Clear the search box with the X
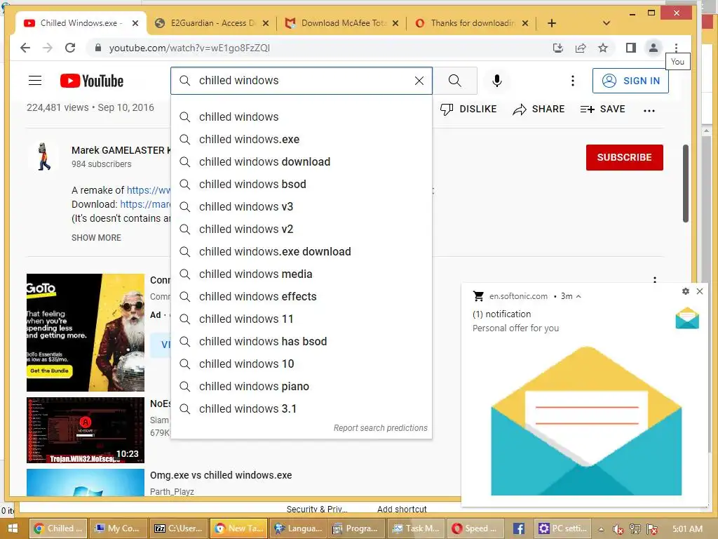The height and width of the screenshot is (539, 718). click(x=419, y=81)
